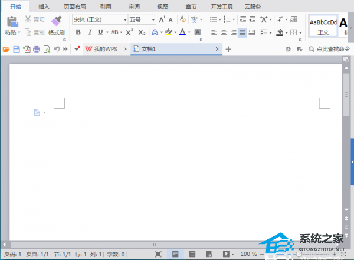The image size is (354, 260).
Task: Expand more quick access tools chevron
Action: 65,49
